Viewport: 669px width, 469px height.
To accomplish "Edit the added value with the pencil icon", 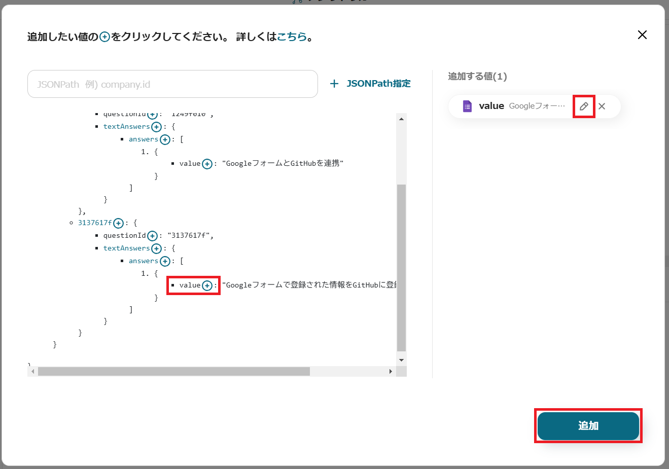I will point(584,106).
